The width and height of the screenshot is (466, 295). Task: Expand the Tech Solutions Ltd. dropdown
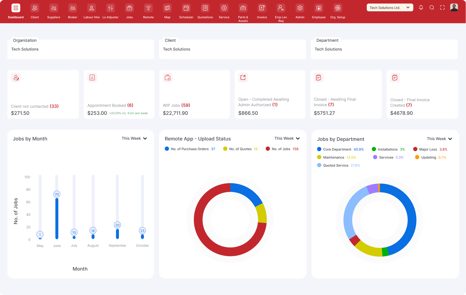tap(389, 8)
